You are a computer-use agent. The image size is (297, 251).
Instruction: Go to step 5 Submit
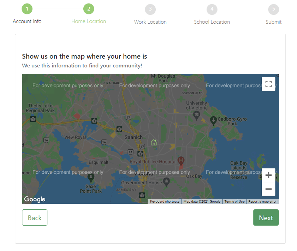274,9
